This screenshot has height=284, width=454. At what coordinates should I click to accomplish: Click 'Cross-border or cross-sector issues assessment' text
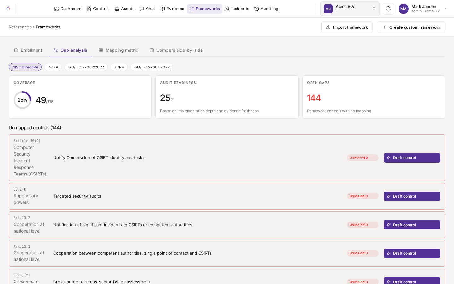102,282
